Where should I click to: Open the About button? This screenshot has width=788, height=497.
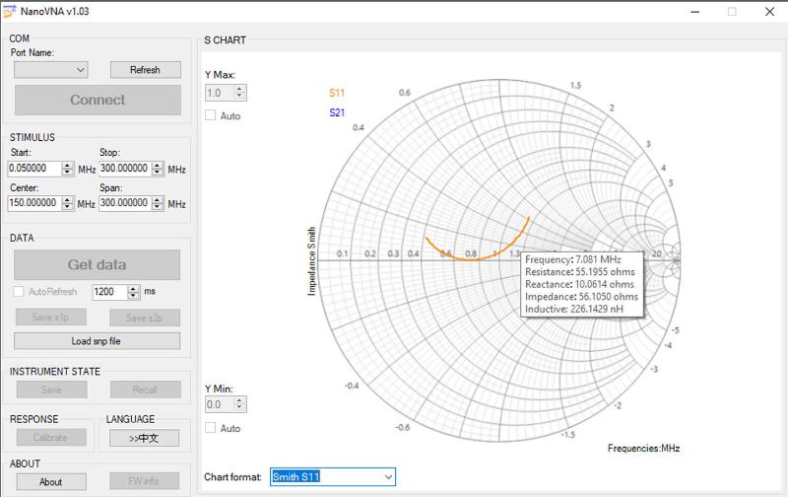(x=51, y=482)
